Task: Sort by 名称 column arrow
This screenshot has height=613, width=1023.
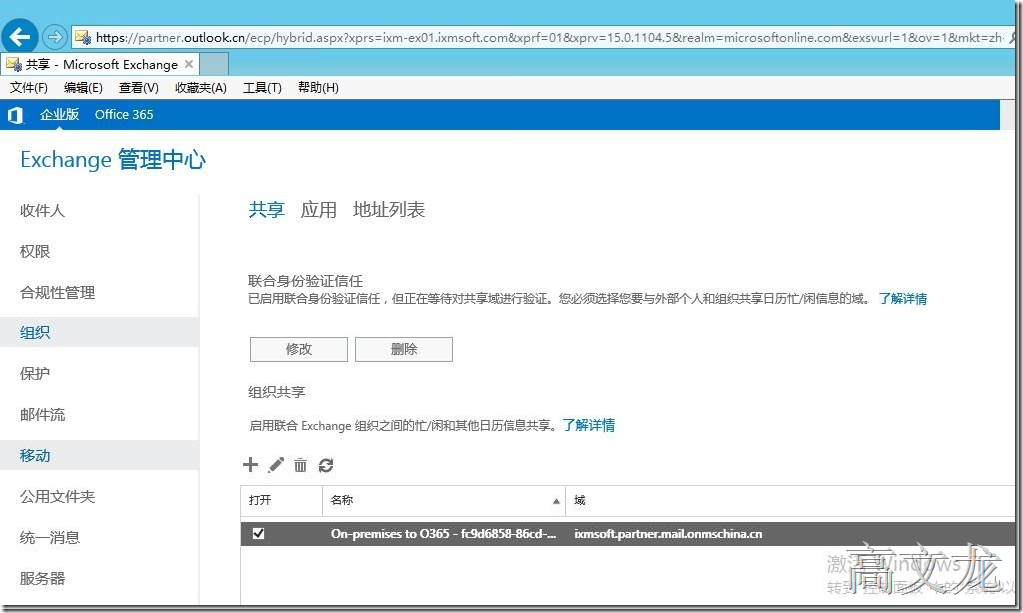Action: (556, 501)
